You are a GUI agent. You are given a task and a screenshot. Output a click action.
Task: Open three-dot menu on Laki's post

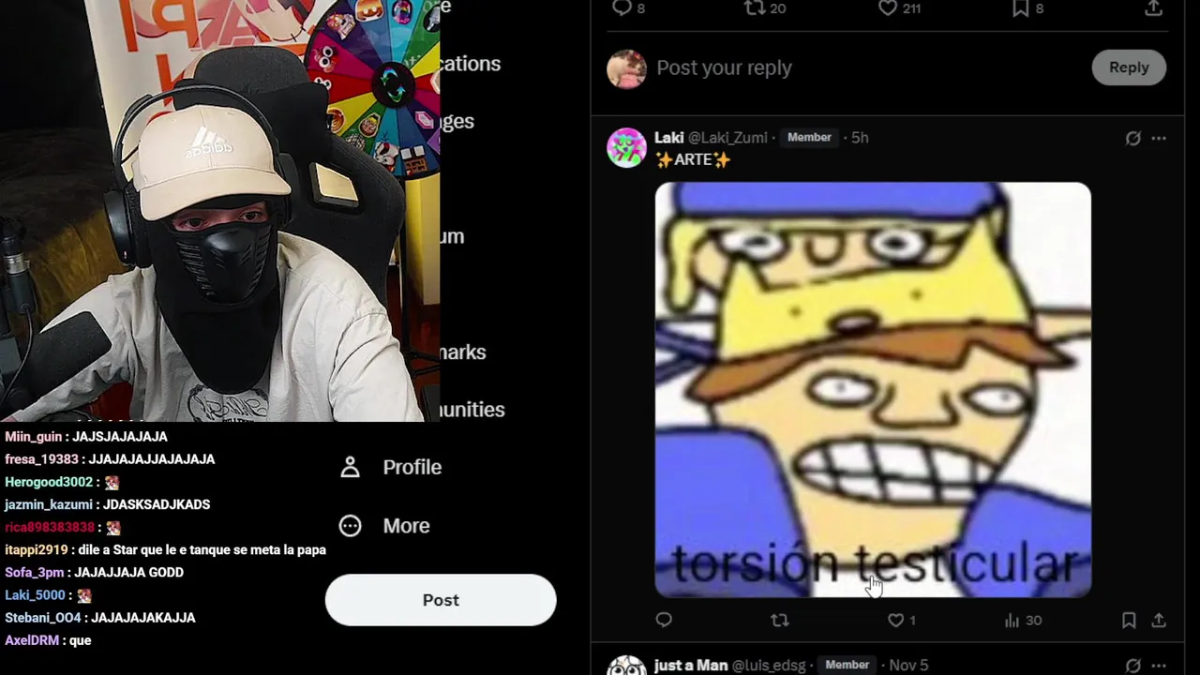pyautogui.click(x=1159, y=138)
